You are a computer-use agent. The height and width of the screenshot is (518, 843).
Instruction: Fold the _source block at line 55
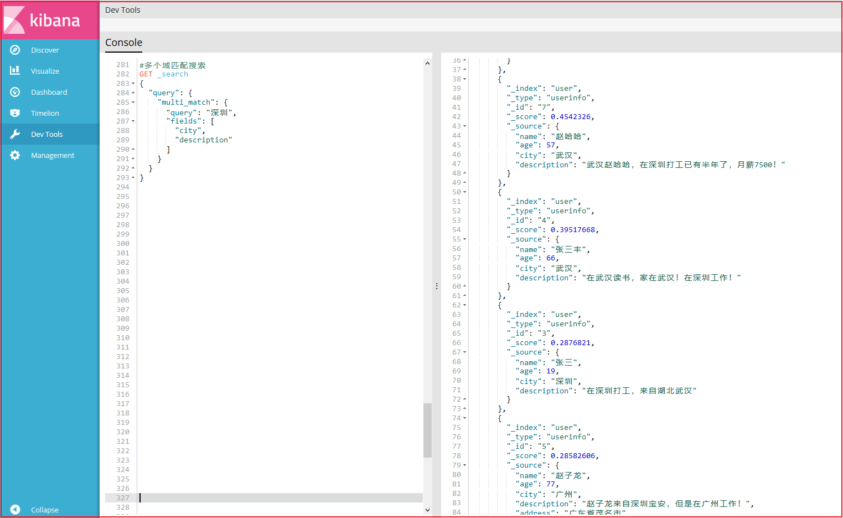pyautogui.click(x=465, y=239)
